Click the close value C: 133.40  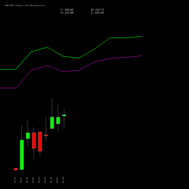(67, 10)
